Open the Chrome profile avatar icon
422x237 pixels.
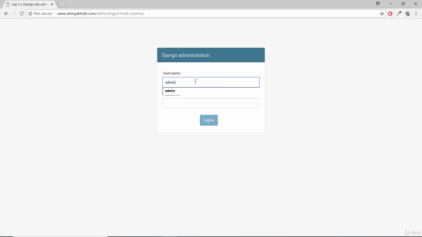tap(378, 4)
